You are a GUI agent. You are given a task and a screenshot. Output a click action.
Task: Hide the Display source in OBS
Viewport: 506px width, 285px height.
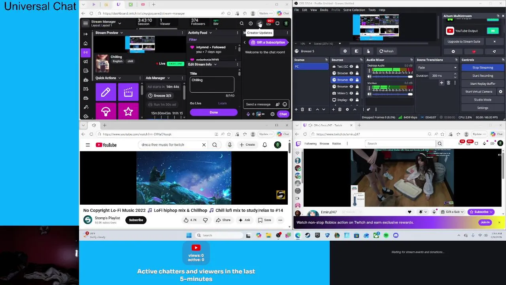coord(351,100)
